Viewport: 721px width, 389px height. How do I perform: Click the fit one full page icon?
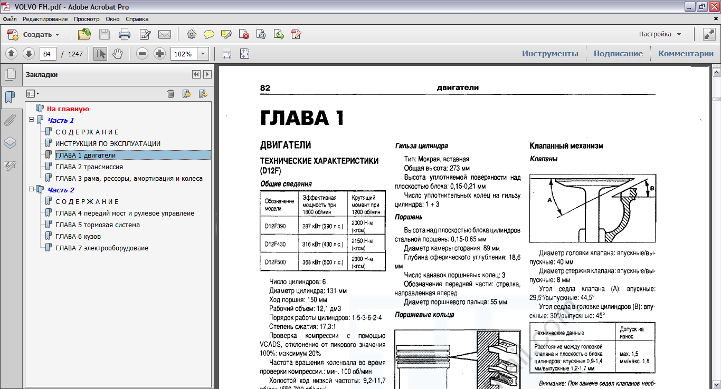(244, 53)
